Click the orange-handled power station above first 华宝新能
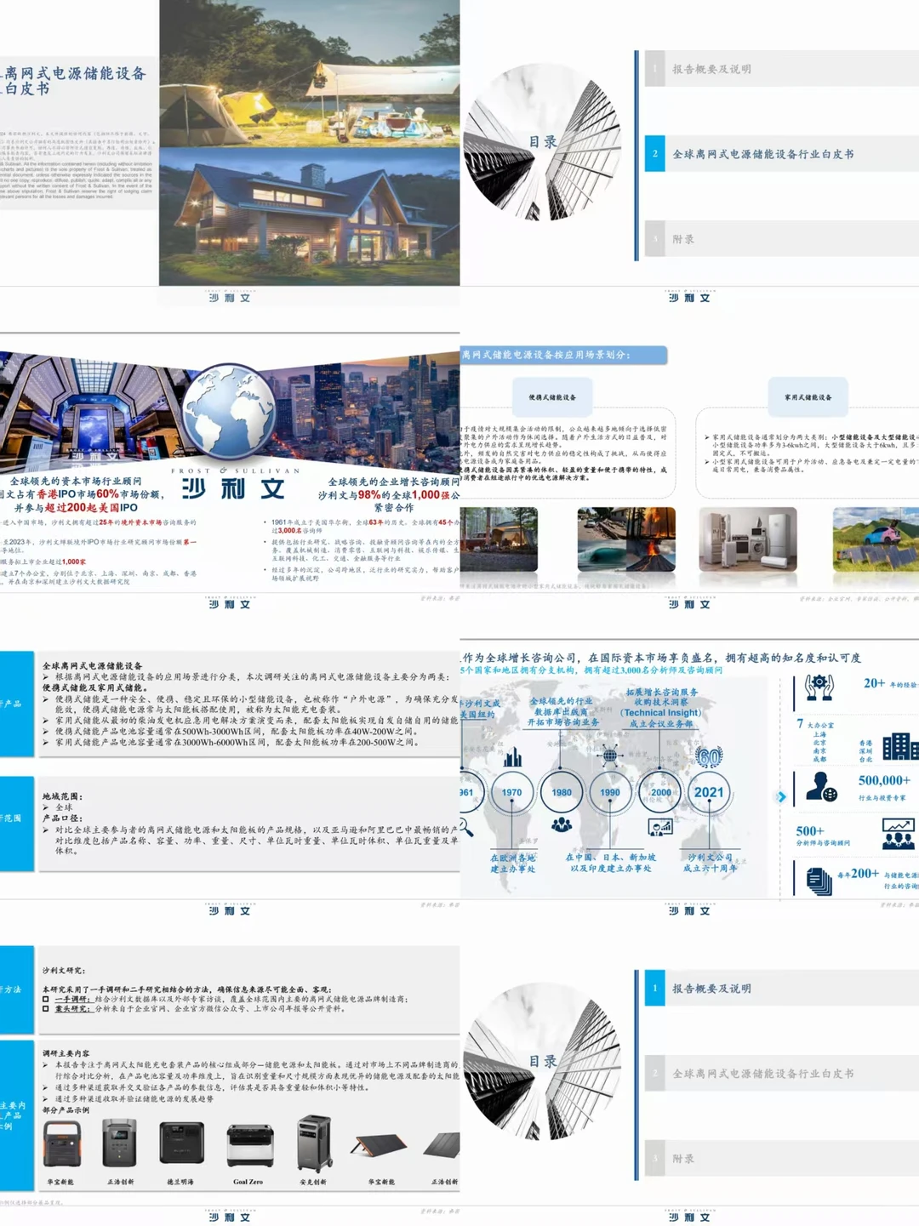This screenshot has width=919, height=1226. (62, 1143)
